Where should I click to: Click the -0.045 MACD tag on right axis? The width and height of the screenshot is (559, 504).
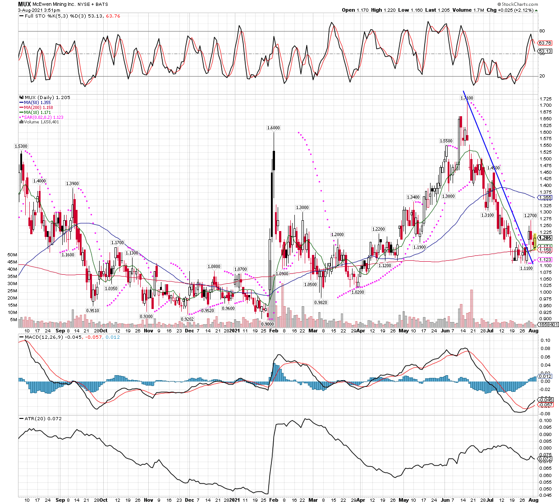(546, 400)
